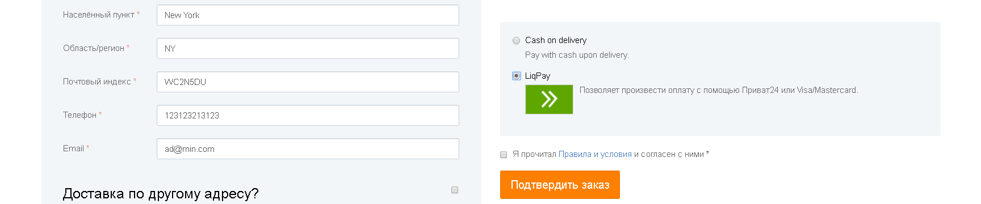Screen dimensions: 981x204
Task: Click the postal code field WC2N5DU
Action: (x=308, y=82)
